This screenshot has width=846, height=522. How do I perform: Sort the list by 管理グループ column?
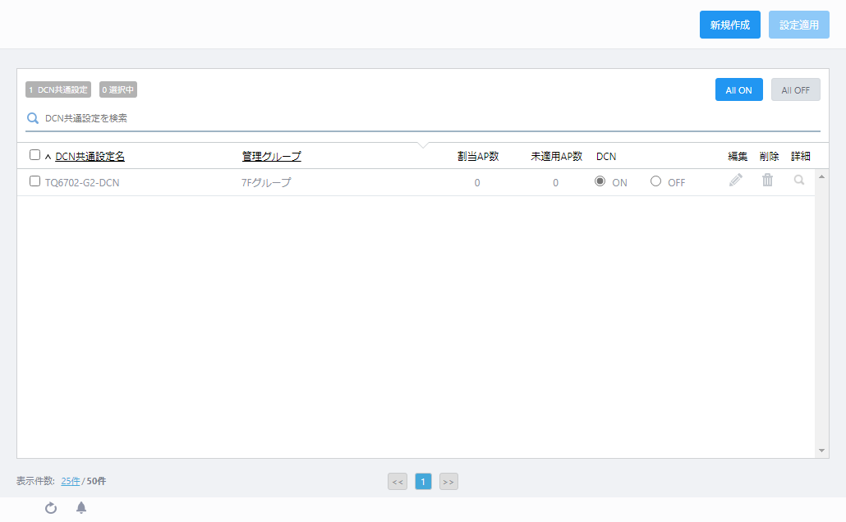tap(269, 156)
